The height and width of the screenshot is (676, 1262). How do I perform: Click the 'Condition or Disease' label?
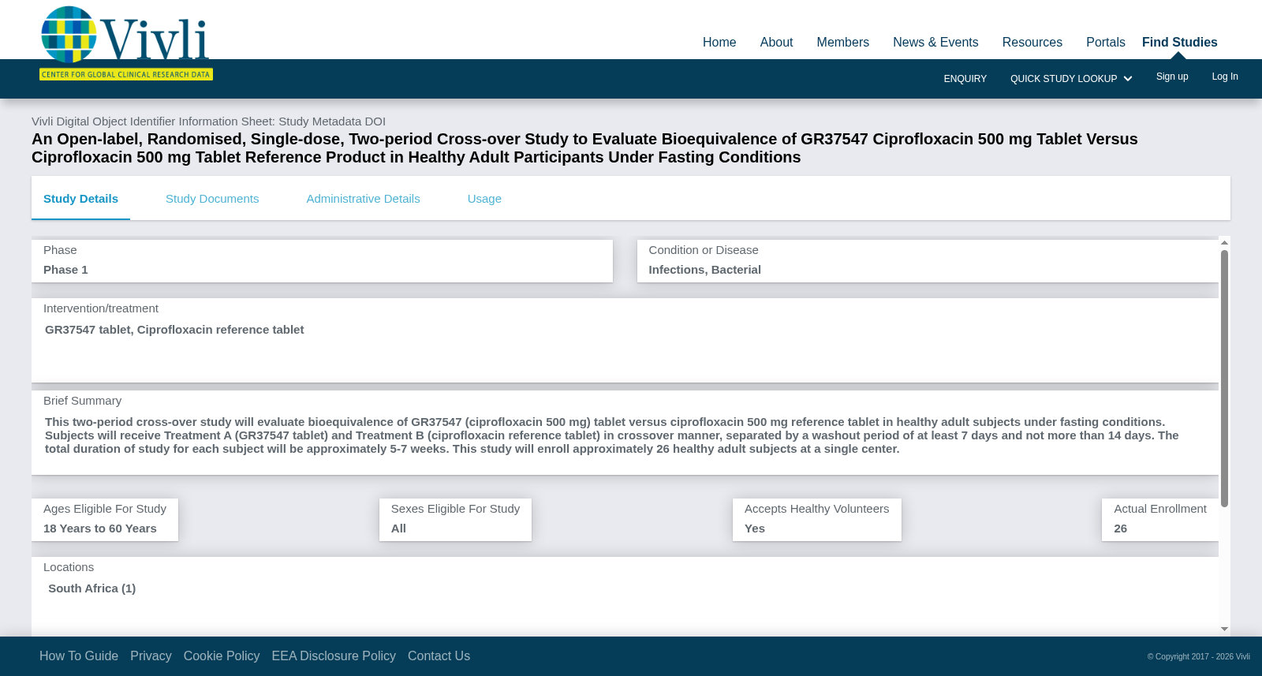(x=704, y=250)
